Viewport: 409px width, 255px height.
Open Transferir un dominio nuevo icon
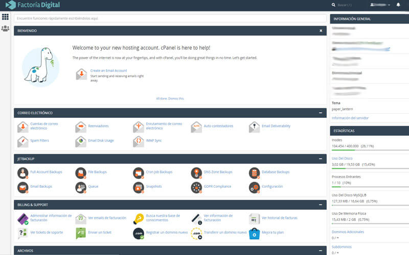(x=196, y=234)
